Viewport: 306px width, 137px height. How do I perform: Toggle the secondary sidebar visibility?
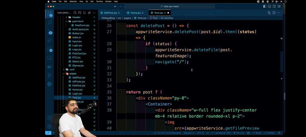(x=274, y=6)
